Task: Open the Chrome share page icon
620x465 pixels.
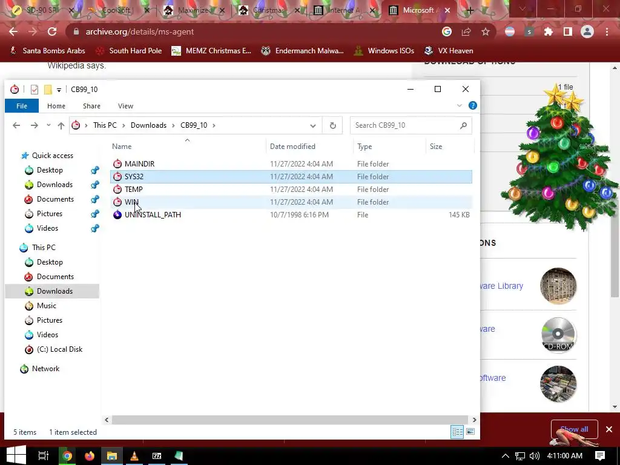Action: coord(466,31)
